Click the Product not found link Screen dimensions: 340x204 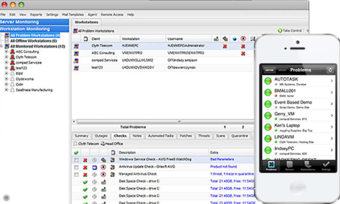[x=223, y=167]
